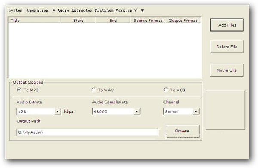
Task: Click the Channel label
Action: point(171,102)
